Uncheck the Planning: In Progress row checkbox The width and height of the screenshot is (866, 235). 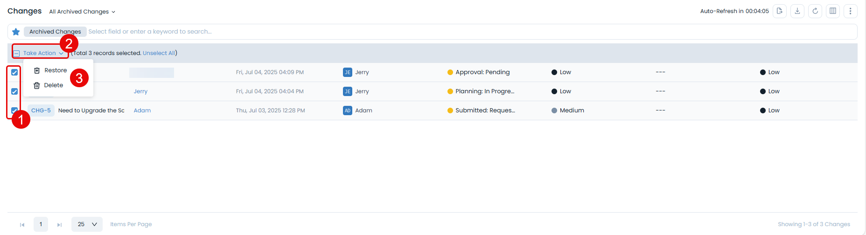14,91
